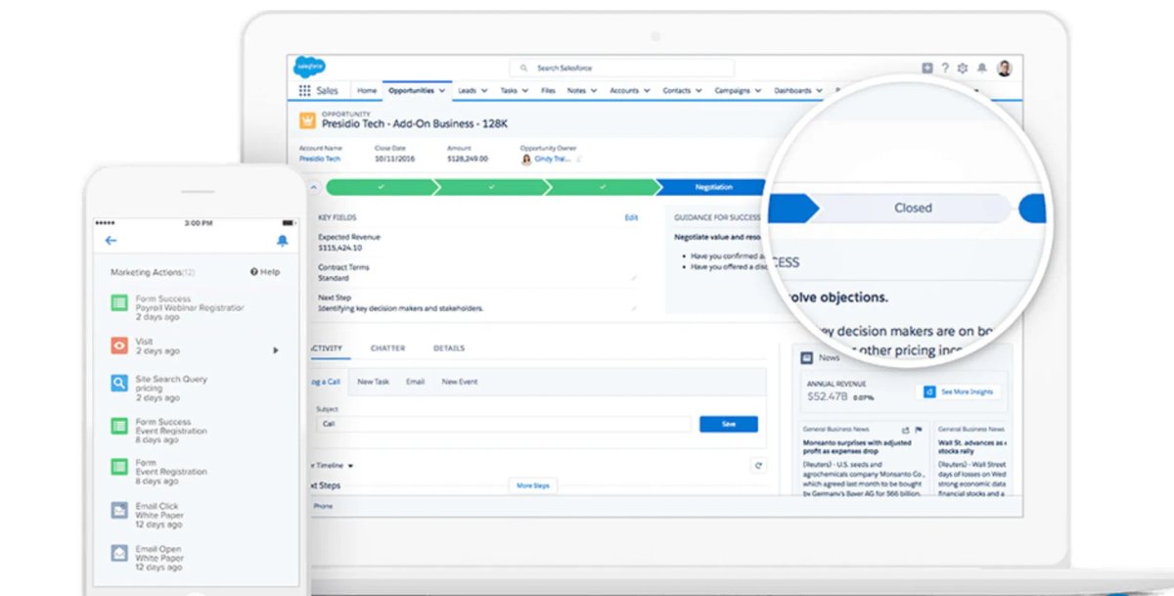
Task: Tap the Email Open envelope icon
Action: pos(118,553)
